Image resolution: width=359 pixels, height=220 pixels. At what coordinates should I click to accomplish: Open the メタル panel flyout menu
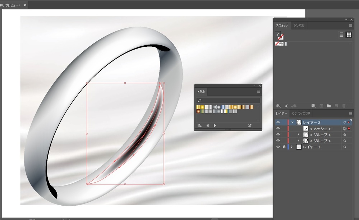pos(258,92)
